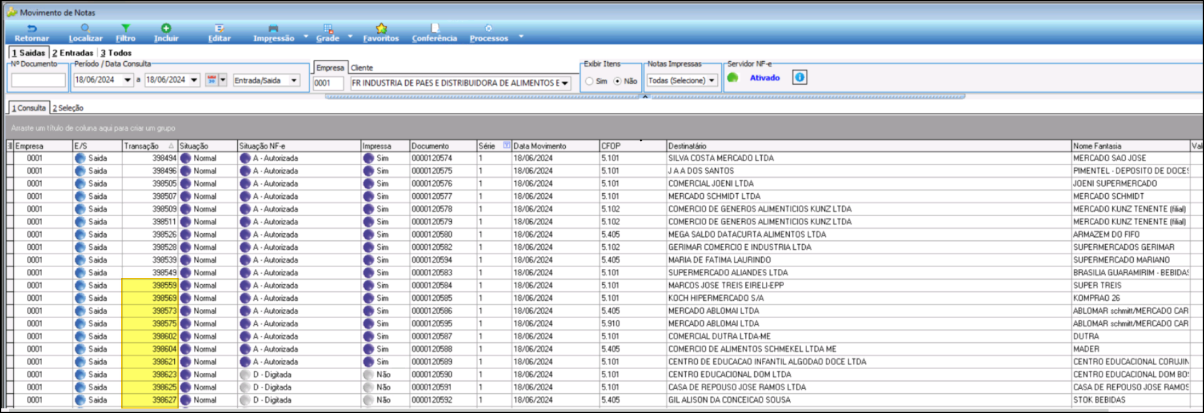The height and width of the screenshot is (413, 1204).
Task: Open the Filtro funnel tool
Action: tap(125, 29)
